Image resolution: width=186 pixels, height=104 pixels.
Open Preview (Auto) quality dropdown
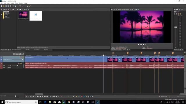click(x=126, y=10)
